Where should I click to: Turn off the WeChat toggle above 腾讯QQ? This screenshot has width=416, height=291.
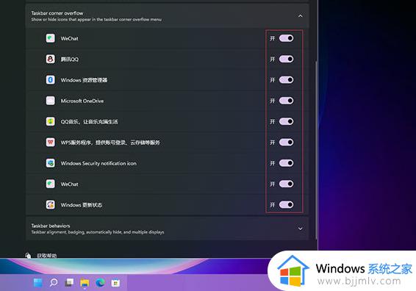pos(286,38)
